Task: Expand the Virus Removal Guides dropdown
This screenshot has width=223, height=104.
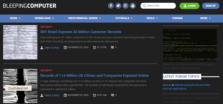Action: tap(84, 18)
